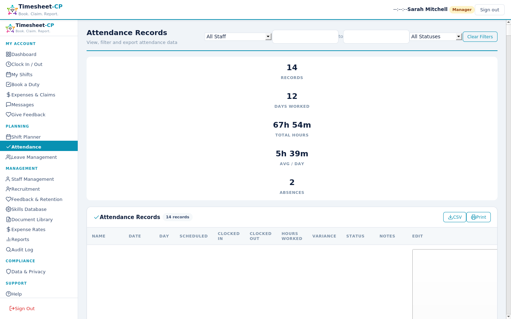
Task: Open Dashboard from the sidebar
Action: coord(39,54)
